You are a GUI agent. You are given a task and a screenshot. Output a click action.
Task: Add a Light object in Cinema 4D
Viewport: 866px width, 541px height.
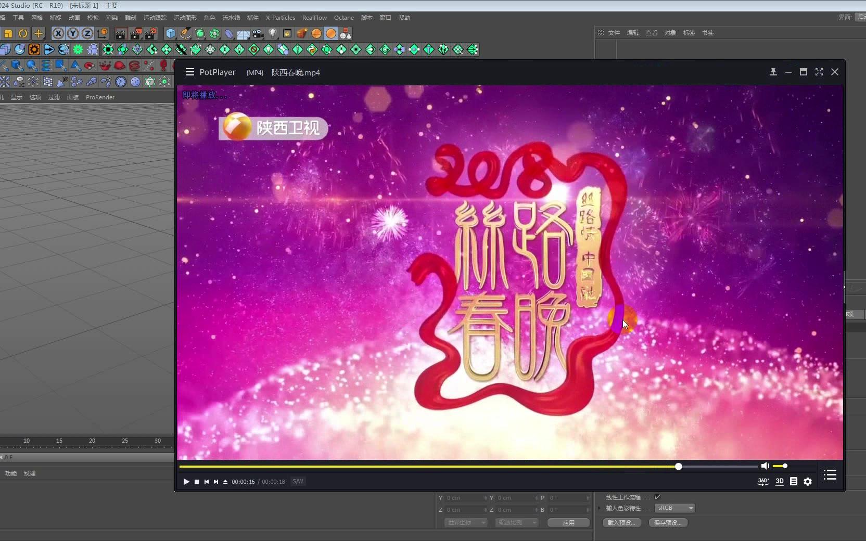coord(273,33)
